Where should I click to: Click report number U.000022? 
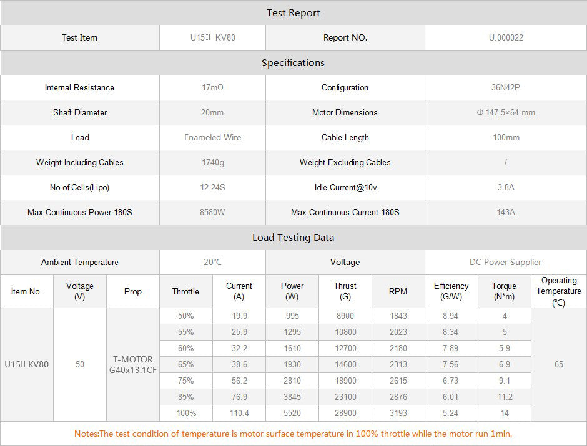506,38
